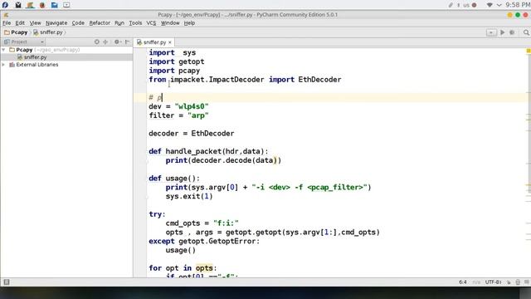
Task: Click the Fedora logo in the top panel
Action: coord(5,5)
